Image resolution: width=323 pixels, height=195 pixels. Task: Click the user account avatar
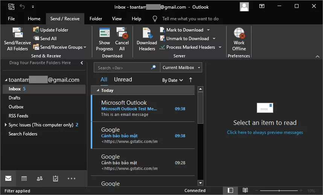(244, 7)
